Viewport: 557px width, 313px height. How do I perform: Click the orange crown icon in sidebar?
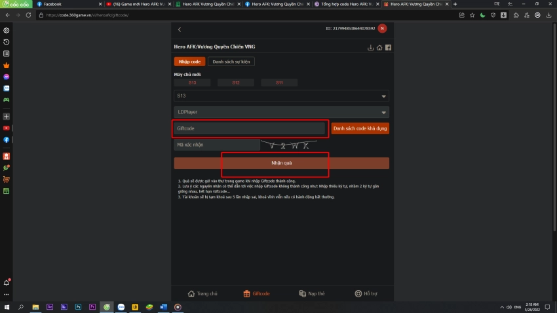(7, 65)
